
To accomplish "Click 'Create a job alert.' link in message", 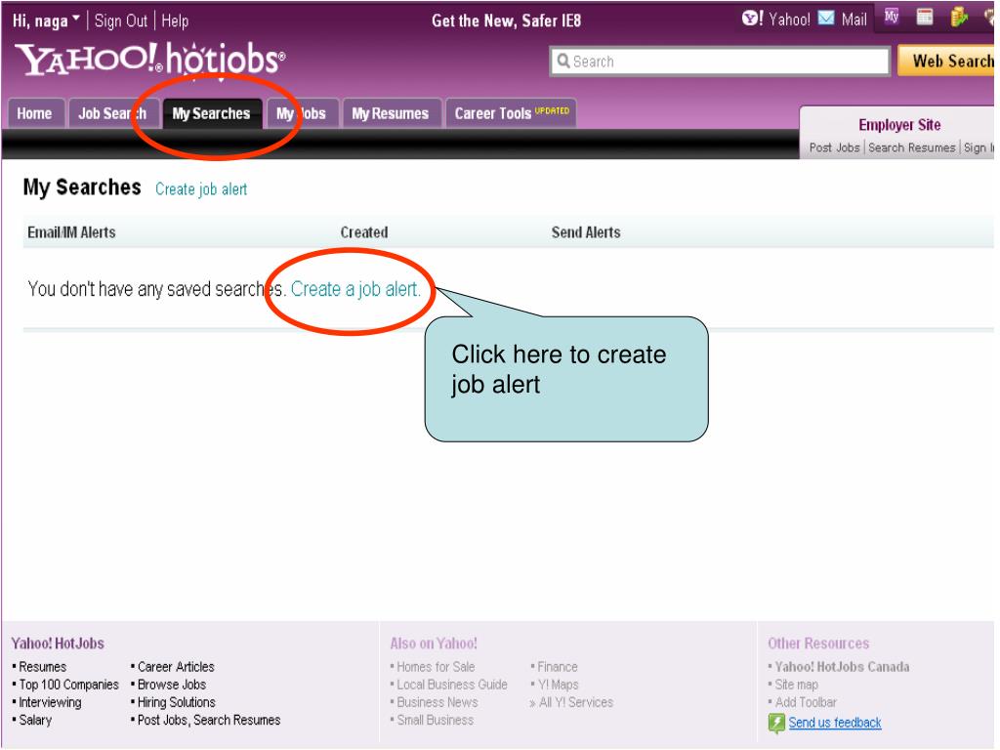I will (355, 289).
